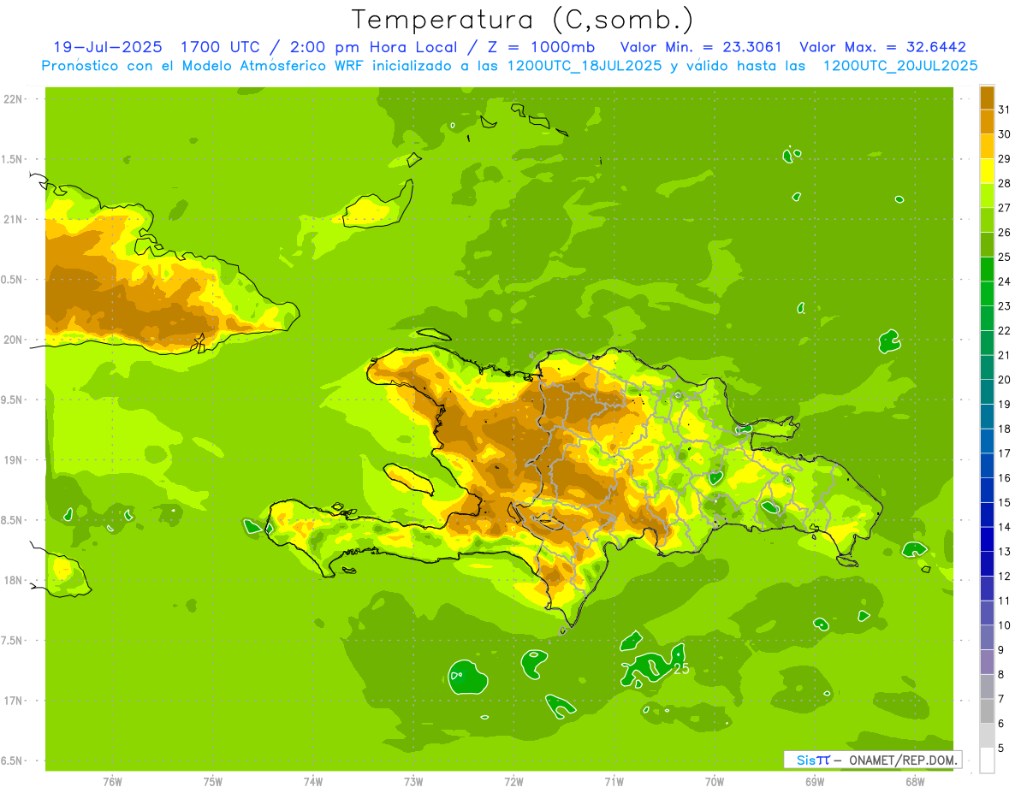Pick the dark orange swatch above 31

(x=987, y=98)
